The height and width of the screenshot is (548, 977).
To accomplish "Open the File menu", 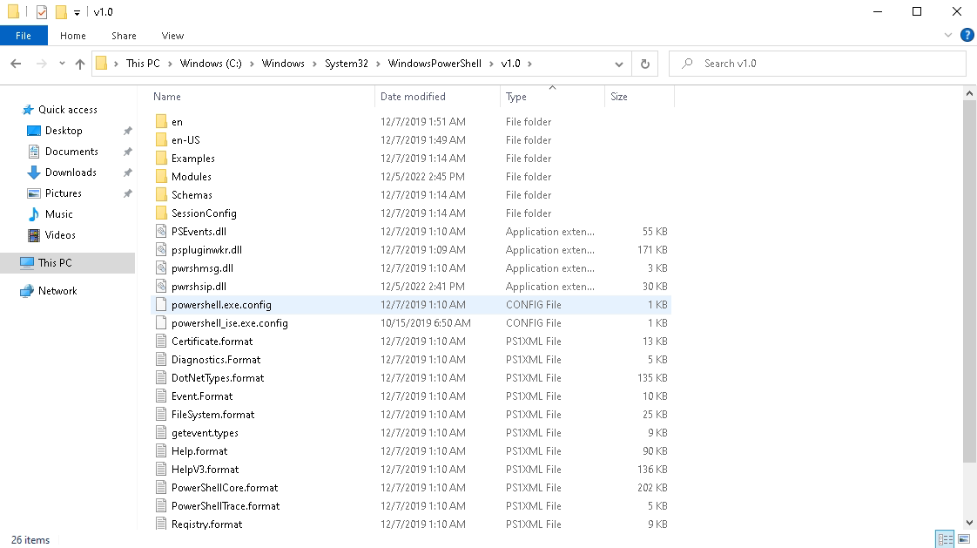I will tap(24, 36).
